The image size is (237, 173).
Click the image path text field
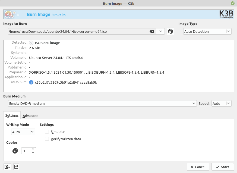[79, 31]
